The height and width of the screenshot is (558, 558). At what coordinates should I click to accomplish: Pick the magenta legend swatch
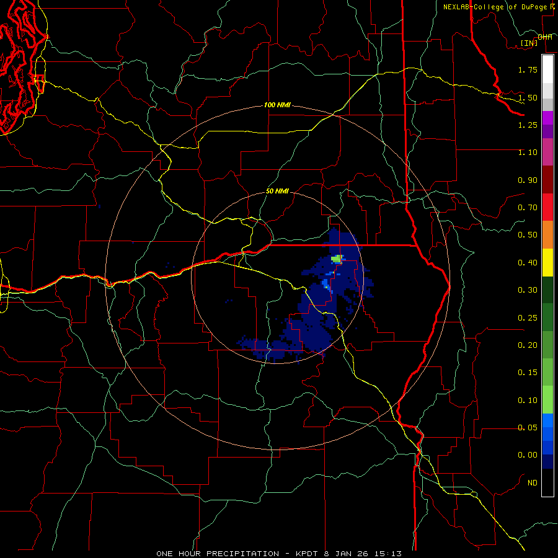tap(547, 153)
